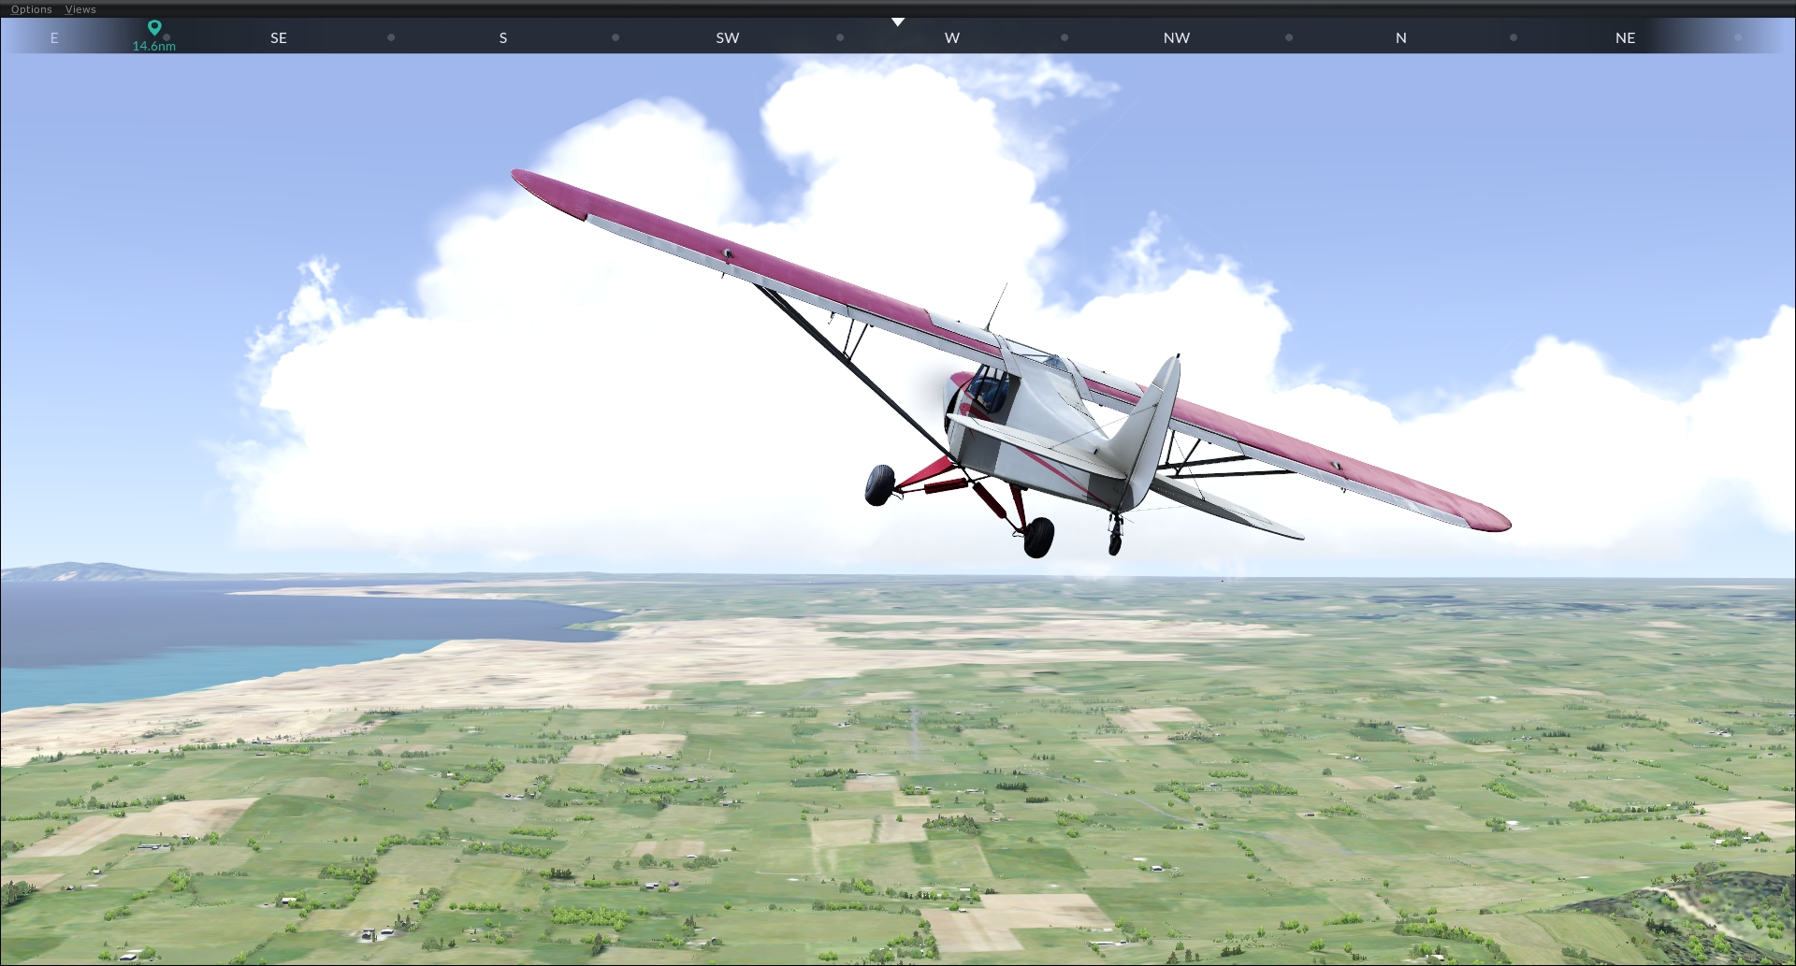Screen dimensions: 1796x966
Task: Open the Views menu
Action: pos(80,9)
